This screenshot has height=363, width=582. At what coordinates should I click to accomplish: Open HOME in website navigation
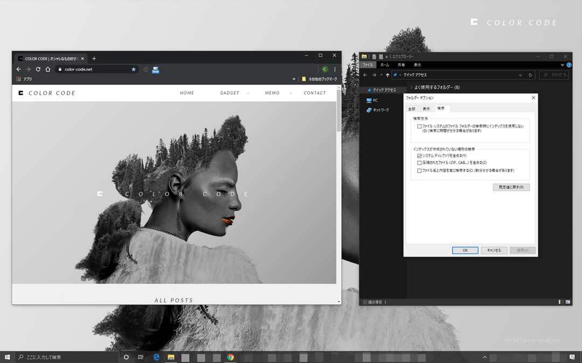187,93
